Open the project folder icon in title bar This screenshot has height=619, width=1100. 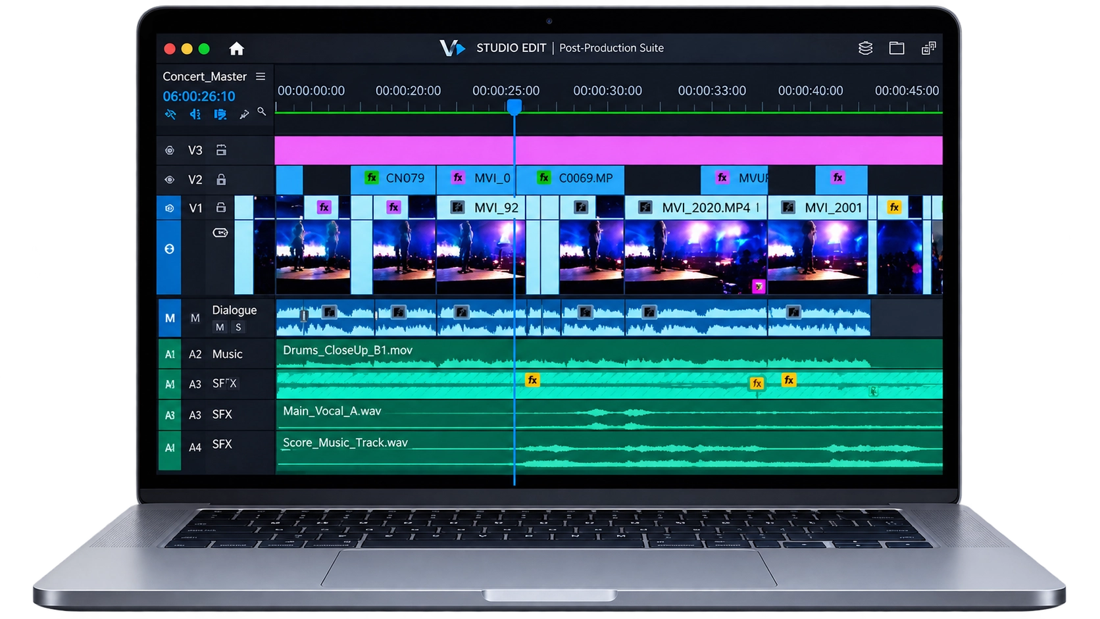897,48
